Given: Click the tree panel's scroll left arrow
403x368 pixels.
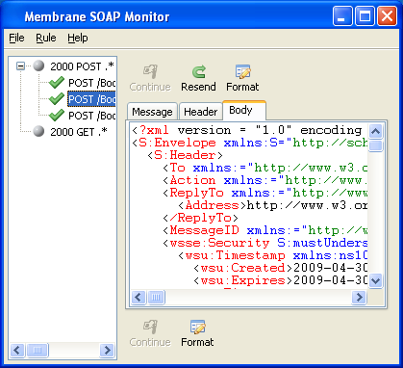Looking at the screenshot, I should pyautogui.click(x=17, y=350).
